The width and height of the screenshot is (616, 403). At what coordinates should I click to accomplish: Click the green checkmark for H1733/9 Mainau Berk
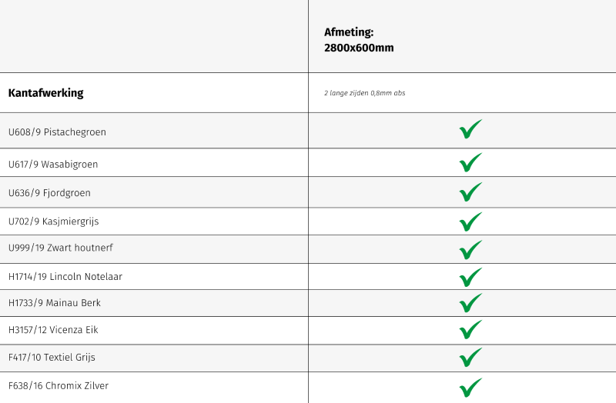470,303
